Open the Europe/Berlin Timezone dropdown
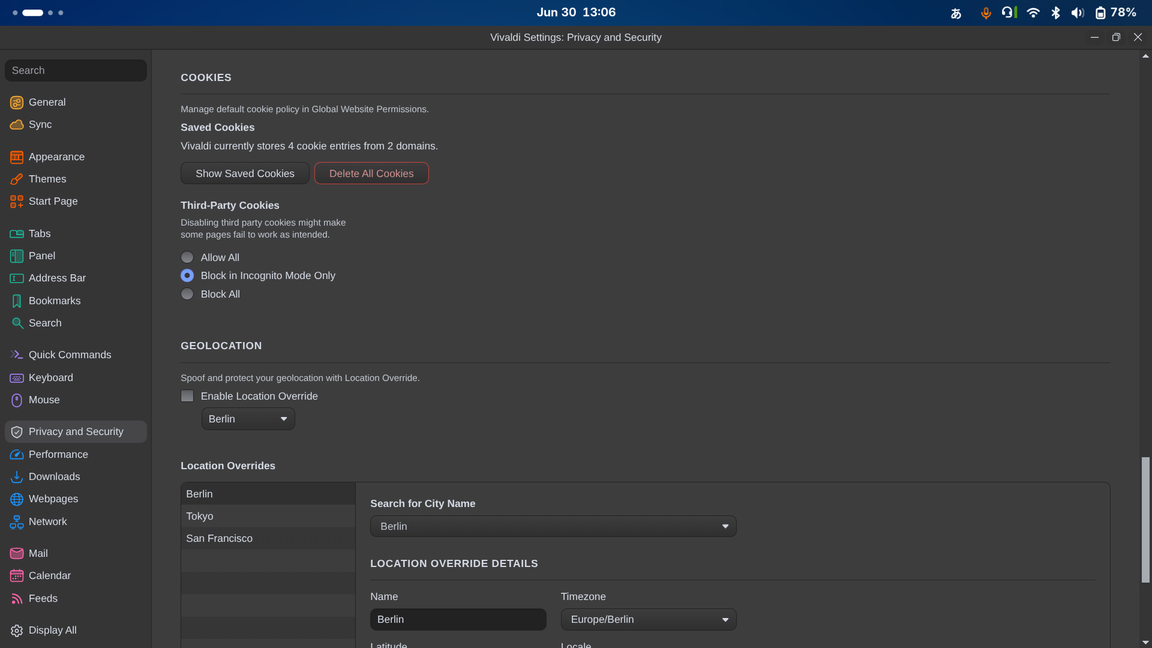Image resolution: width=1152 pixels, height=648 pixels. point(649,619)
